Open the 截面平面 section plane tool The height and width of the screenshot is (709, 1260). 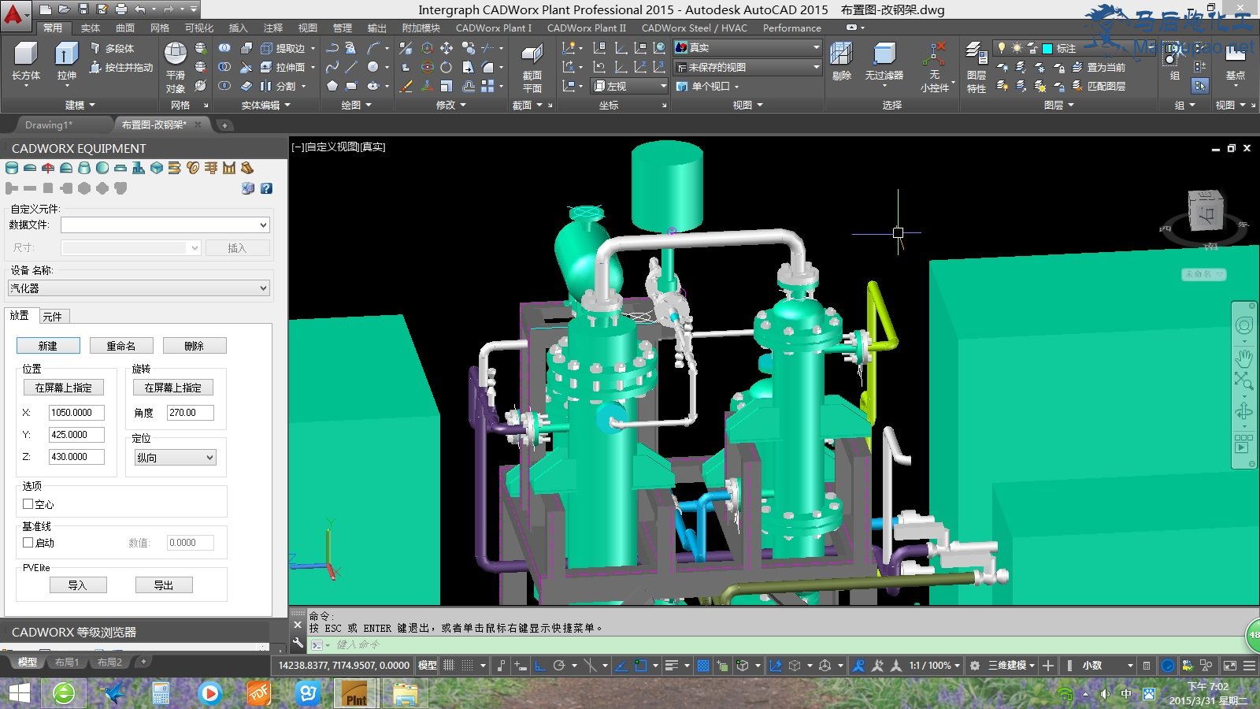tap(532, 67)
